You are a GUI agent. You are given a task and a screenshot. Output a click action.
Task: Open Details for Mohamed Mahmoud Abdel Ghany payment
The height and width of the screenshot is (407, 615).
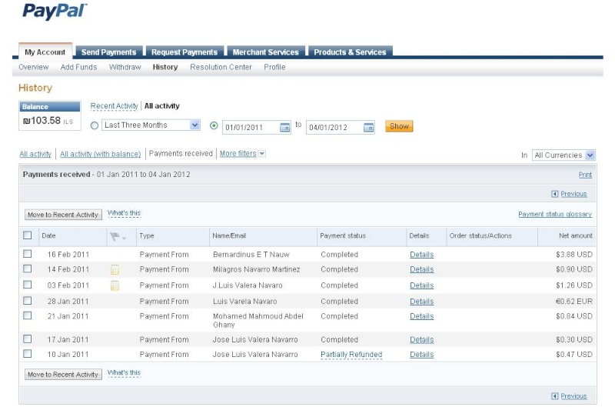(421, 316)
